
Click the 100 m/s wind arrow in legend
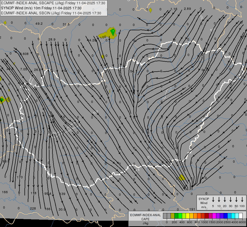[x=242, y=200]
